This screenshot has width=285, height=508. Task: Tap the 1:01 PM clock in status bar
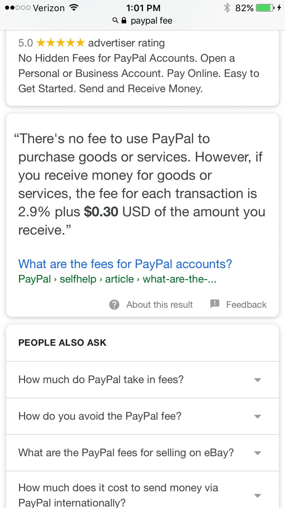click(x=143, y=8)
